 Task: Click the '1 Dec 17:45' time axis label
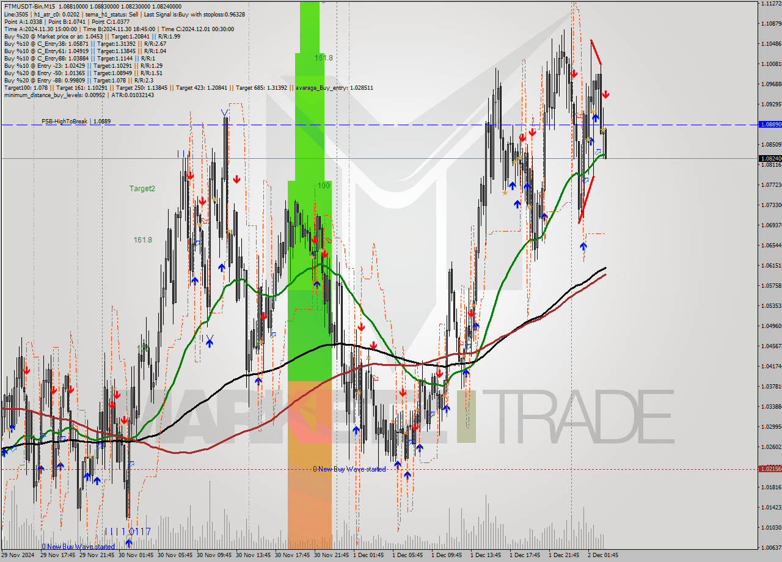pyautogui.click(x=526, y=555)
